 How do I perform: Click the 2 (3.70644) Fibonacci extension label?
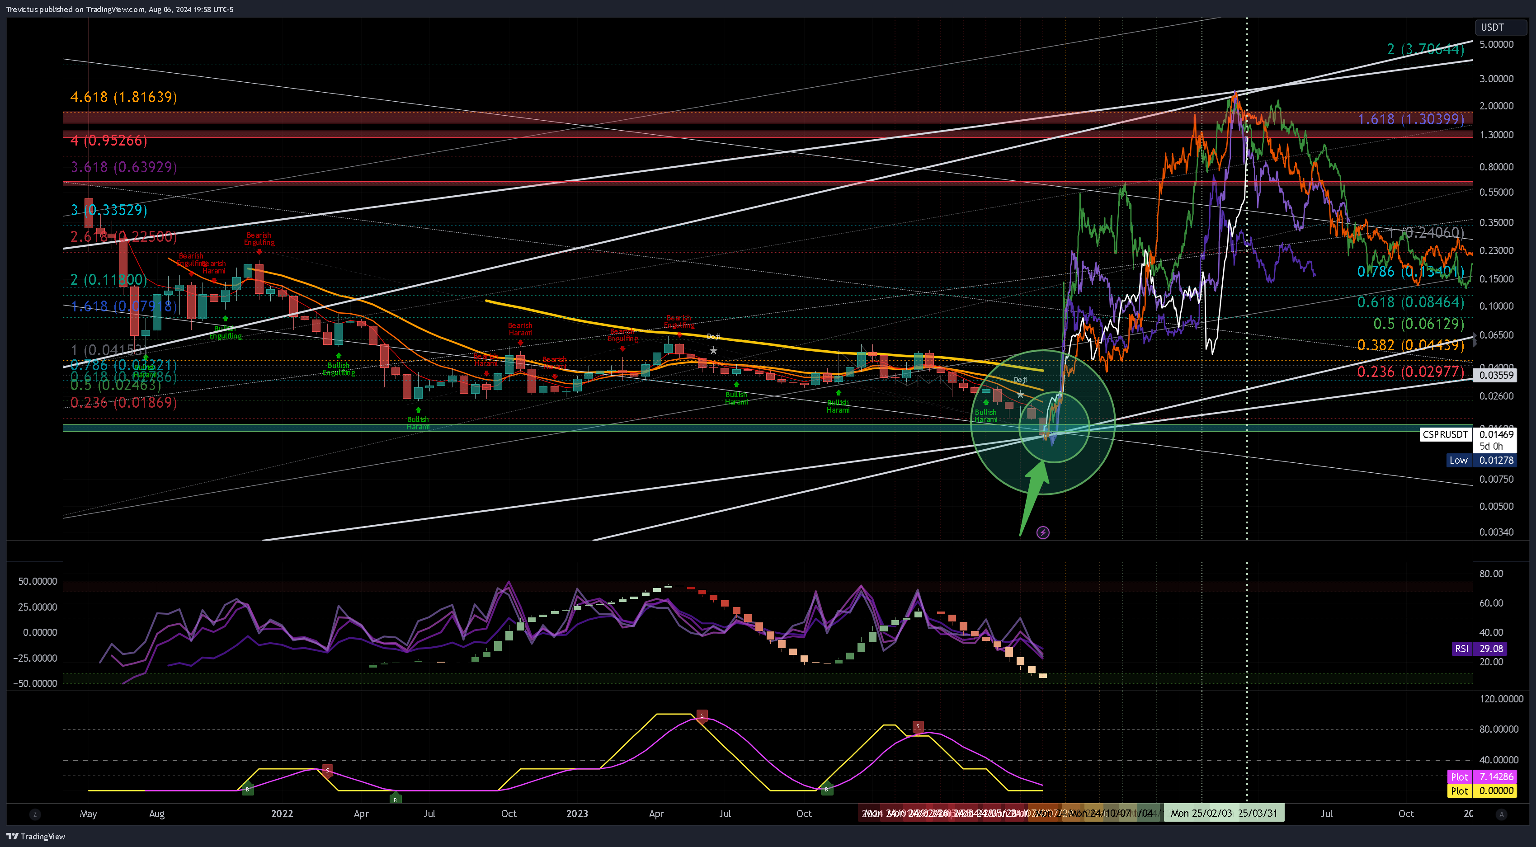(x=1425, y=49)
